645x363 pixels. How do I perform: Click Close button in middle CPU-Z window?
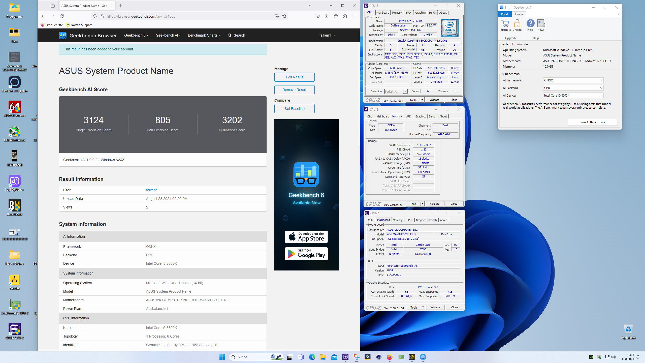coord(454,204)
